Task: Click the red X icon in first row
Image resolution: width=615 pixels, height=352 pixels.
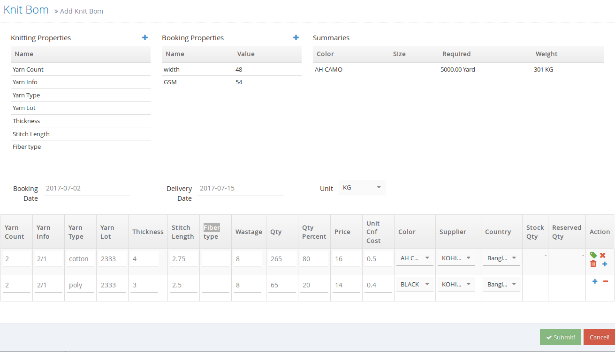Action: (603, 255)
